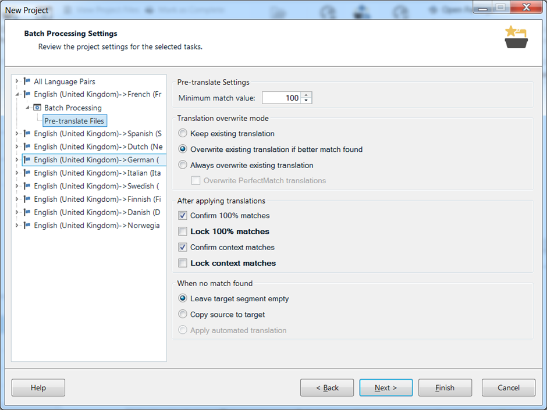Click the Batch Processing gear icon
Screen dimensions: 547x410
(x=37, y=108)
